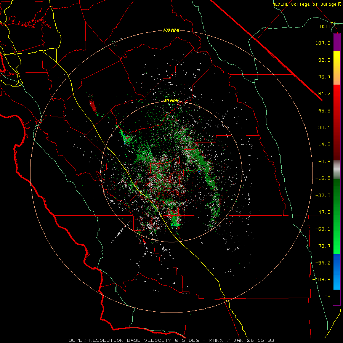
Task: Click the -63.1 velocity scale value
Action: tap(323, 229)
